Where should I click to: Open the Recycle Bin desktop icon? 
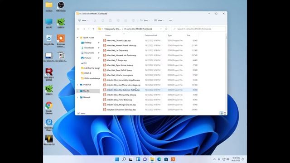coord(49,40)
